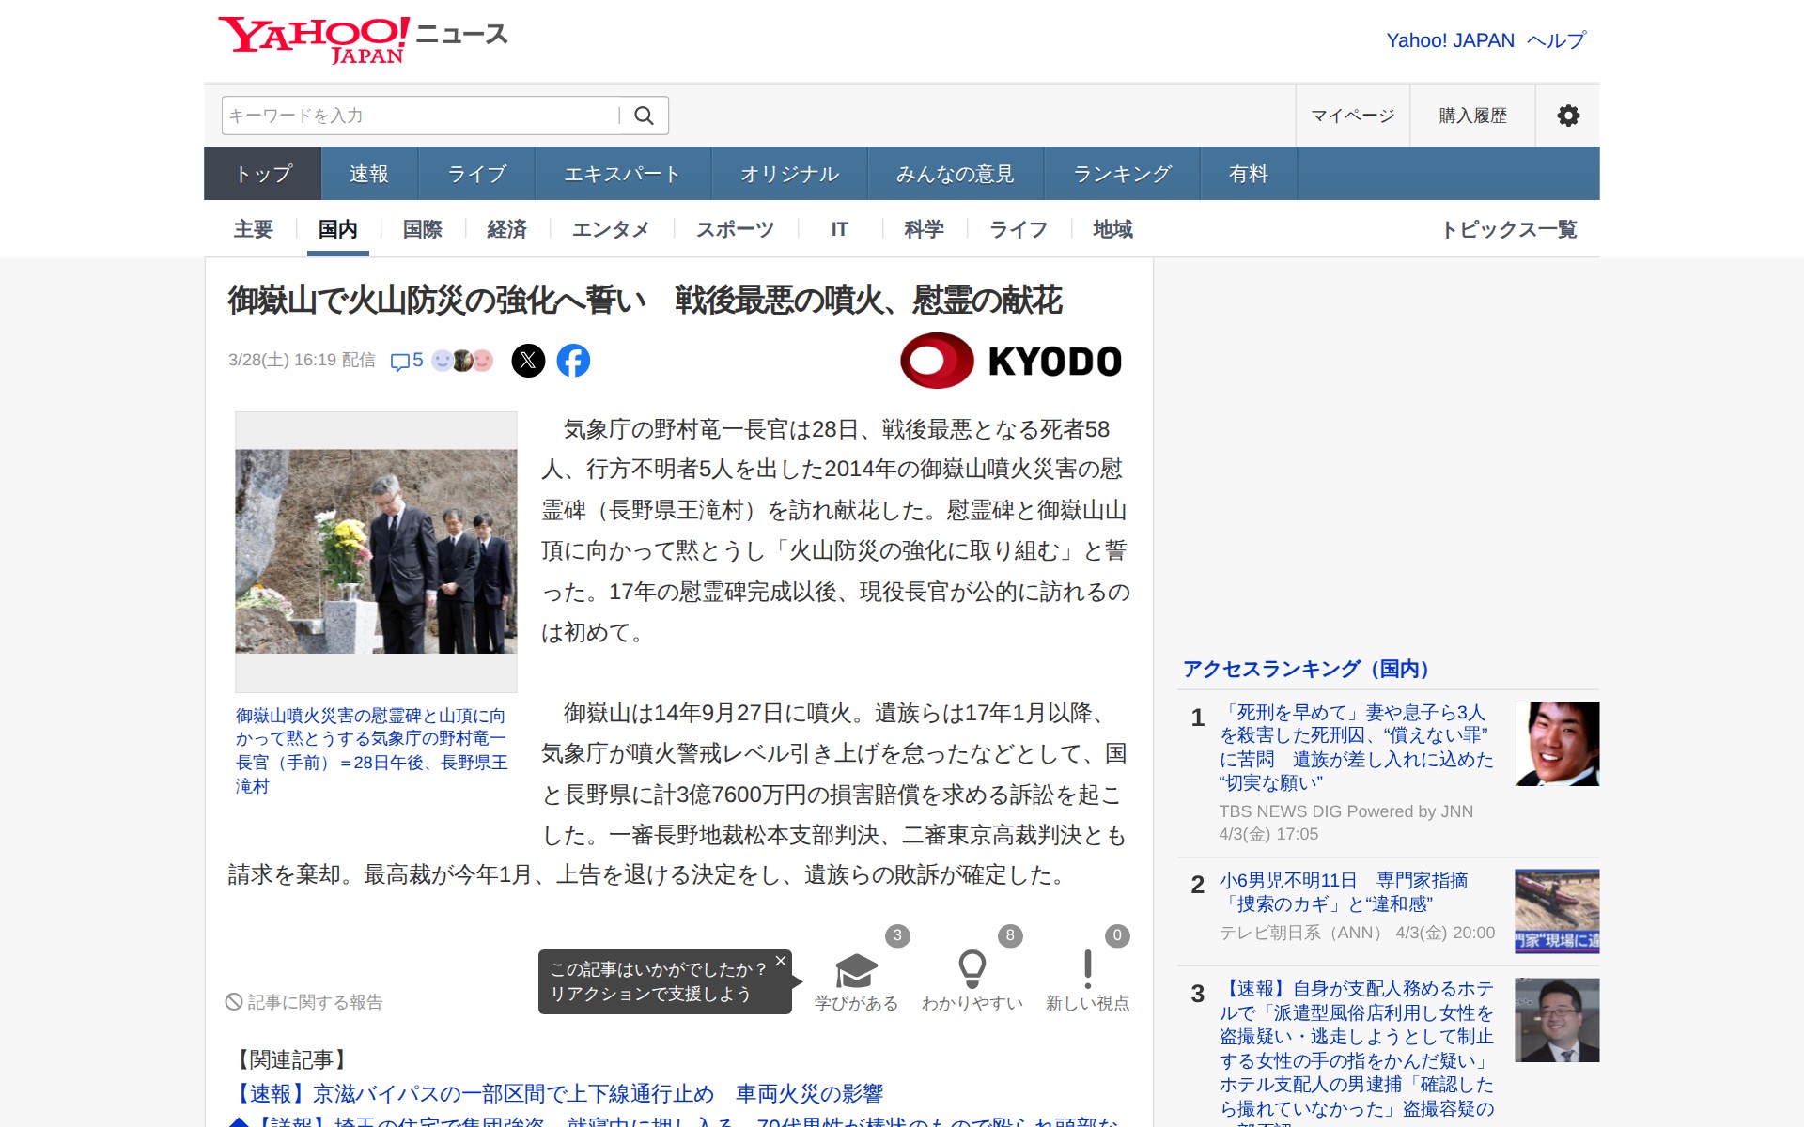Open マイページ button

(x=1352, y=116)
